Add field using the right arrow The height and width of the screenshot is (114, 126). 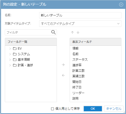tap(63, 65)
